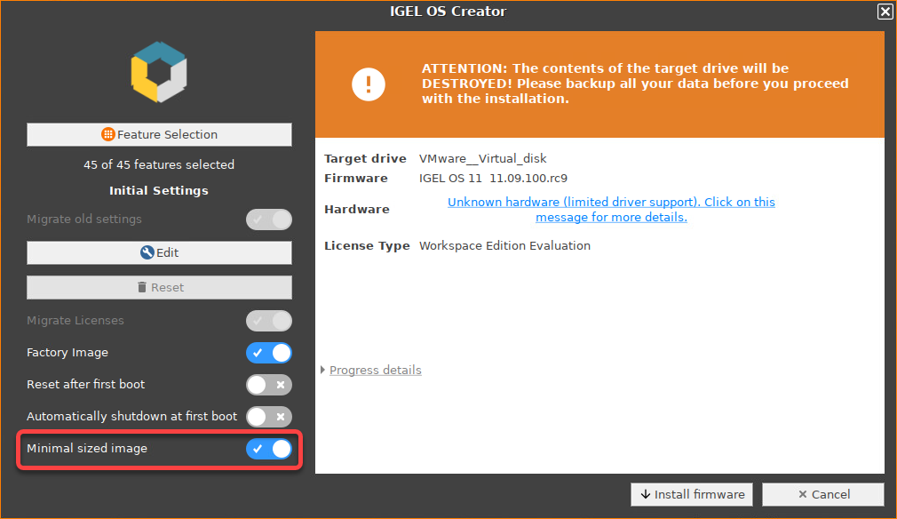Click the X icon on Cancel button
897x519 pixels.
click(x=803, y=495)
